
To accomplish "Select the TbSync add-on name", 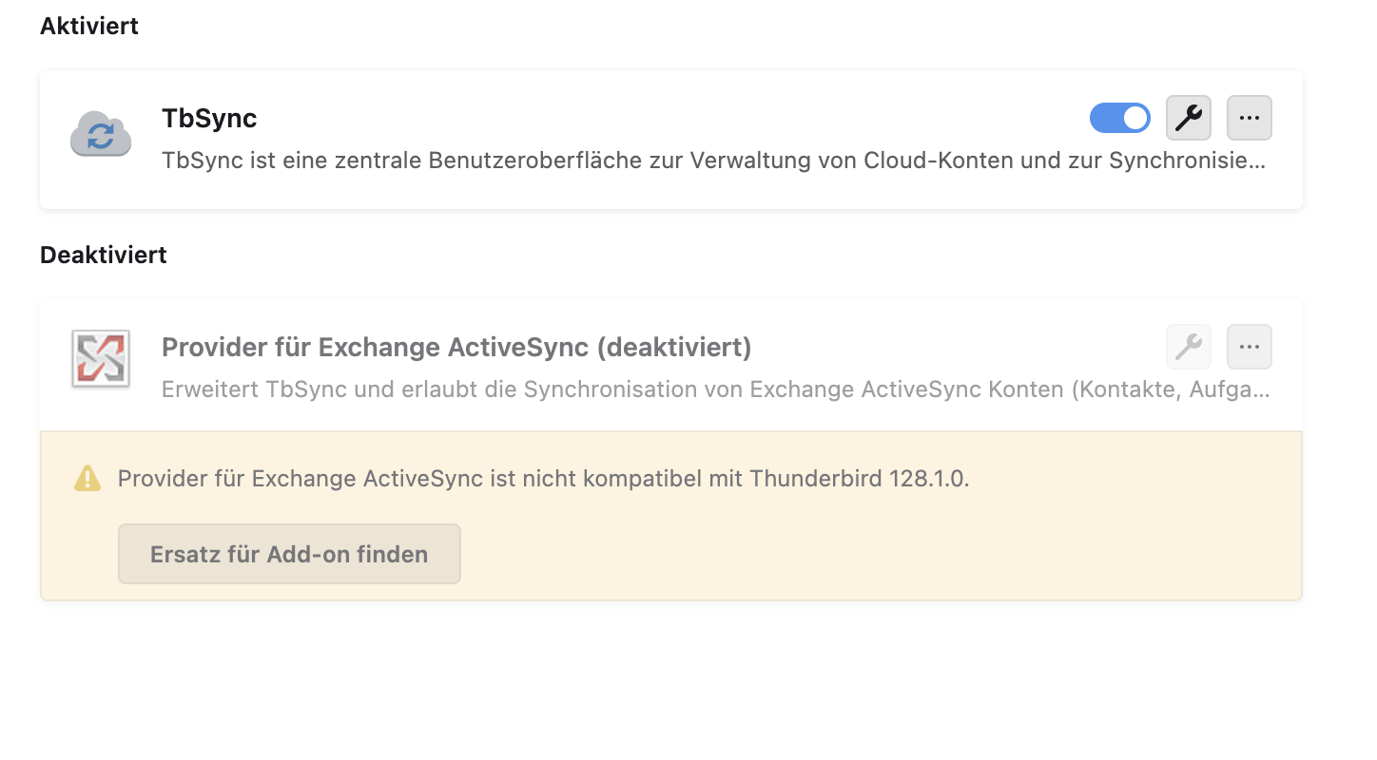I will [x=209, y=119].
